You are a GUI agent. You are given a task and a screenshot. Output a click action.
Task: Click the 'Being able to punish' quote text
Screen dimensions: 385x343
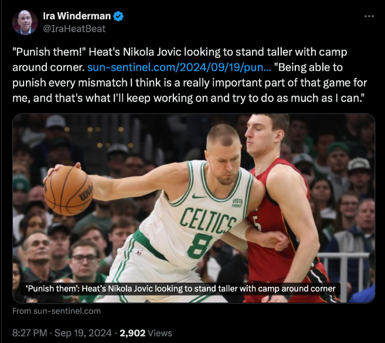pyautogui.click(x=189, y=83)
